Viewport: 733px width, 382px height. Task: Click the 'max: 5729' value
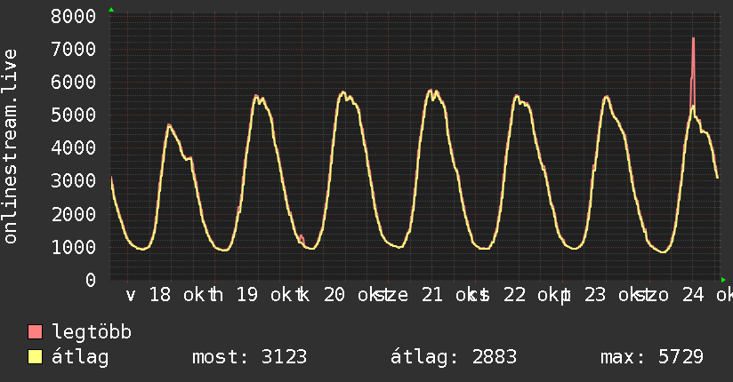tap(652, 357)
